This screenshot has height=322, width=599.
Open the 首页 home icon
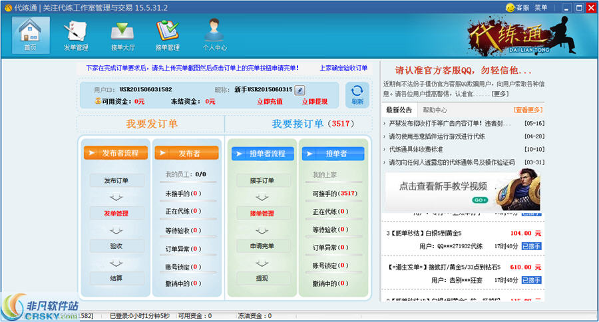31,35
